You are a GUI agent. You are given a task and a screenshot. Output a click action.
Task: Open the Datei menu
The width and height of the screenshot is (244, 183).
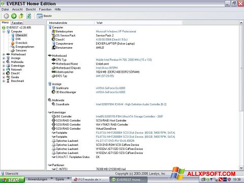pyautogui.click(x=5, y=10)
